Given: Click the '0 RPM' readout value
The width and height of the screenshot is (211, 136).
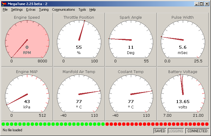Looking at the screenshot, I should click(x=27, y=50).
